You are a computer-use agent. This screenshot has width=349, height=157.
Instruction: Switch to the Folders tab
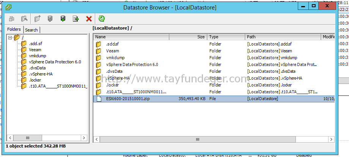(x=14, y=29)
